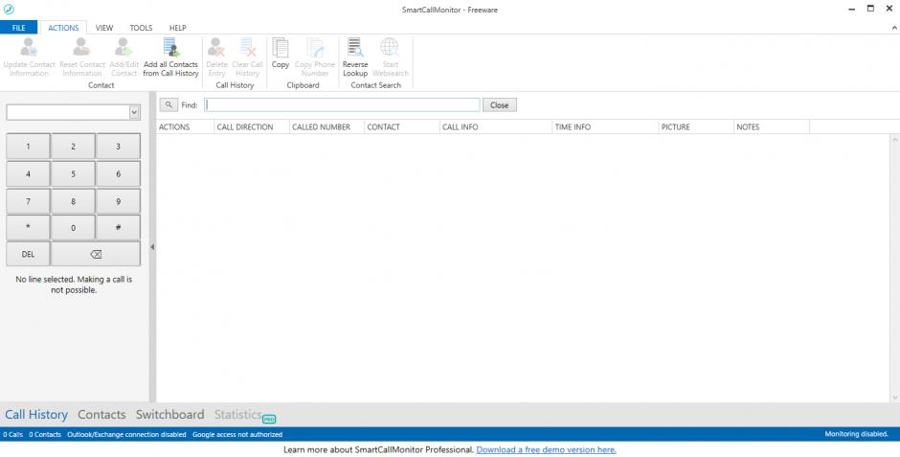This screenshot has height=457, width=900.
Task: Collapse the dial pad panel with the splitter arrow
Action: [x=152, y=247]
